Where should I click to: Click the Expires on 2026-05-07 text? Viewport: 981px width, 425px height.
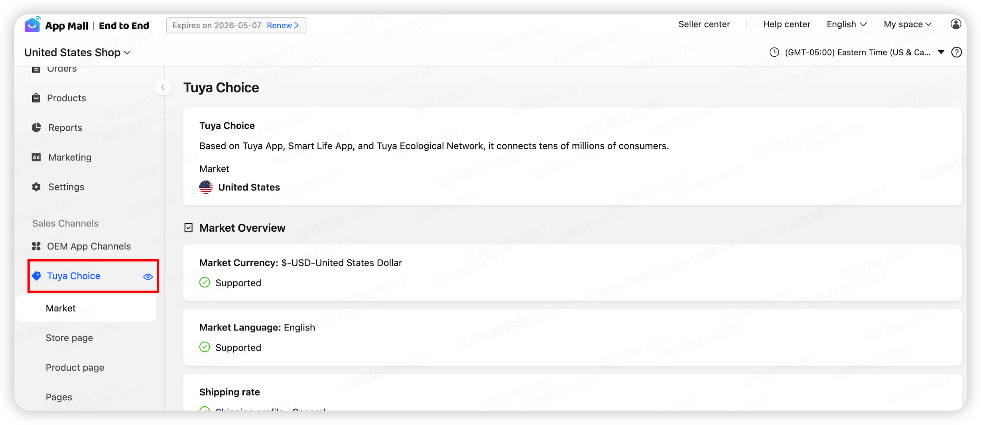point(217,26)
